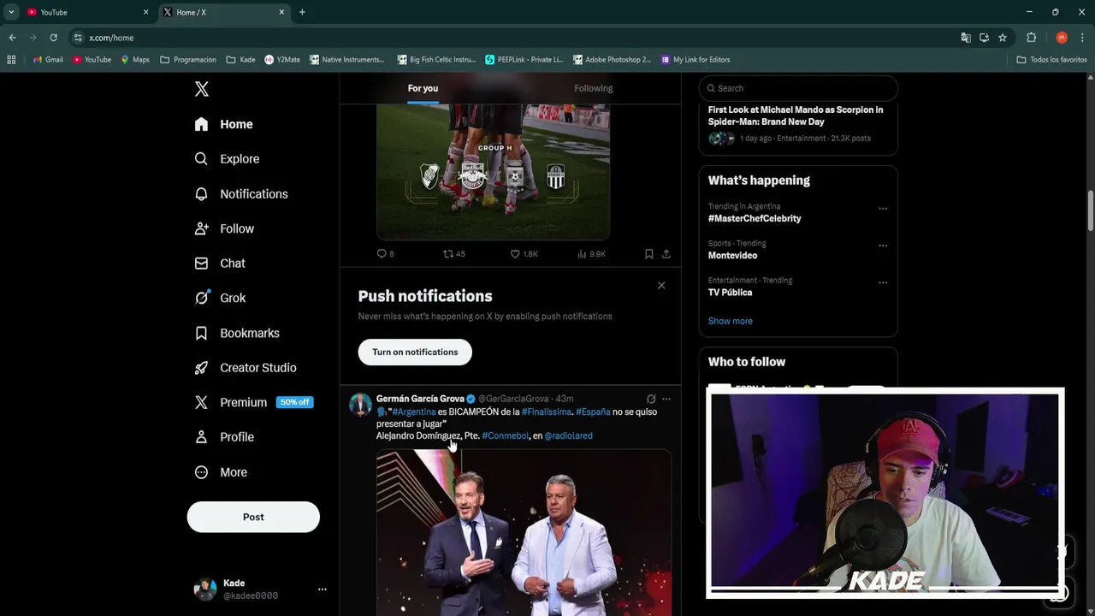The width and height of the screenshot is (1095, 616).
Task: Open the #Finalissima hashtag link
Action: [547, 412]
